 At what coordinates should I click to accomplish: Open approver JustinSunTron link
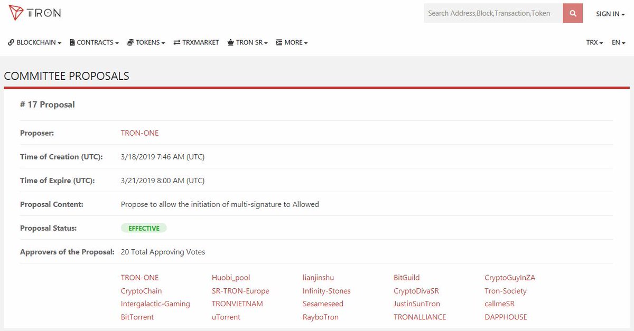(417, 304)
